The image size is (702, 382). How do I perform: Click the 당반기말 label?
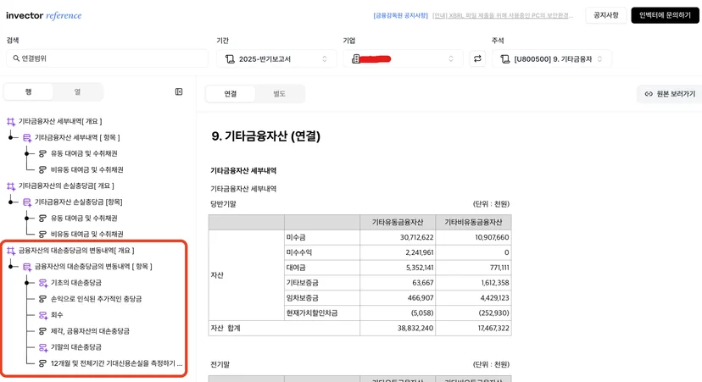pyautogui.click(x=223, y=204)
